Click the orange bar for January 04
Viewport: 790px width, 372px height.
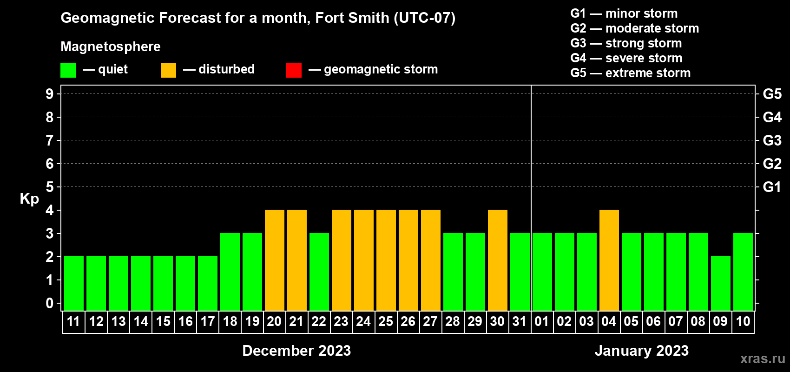tap(609, 260)
